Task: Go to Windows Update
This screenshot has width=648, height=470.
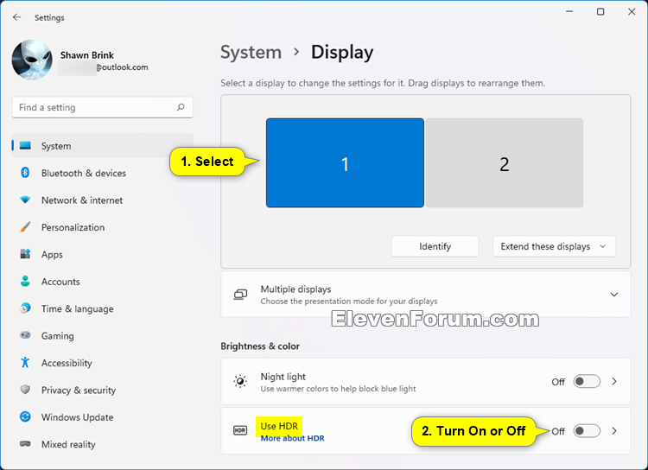Action: tap(103, 417)
